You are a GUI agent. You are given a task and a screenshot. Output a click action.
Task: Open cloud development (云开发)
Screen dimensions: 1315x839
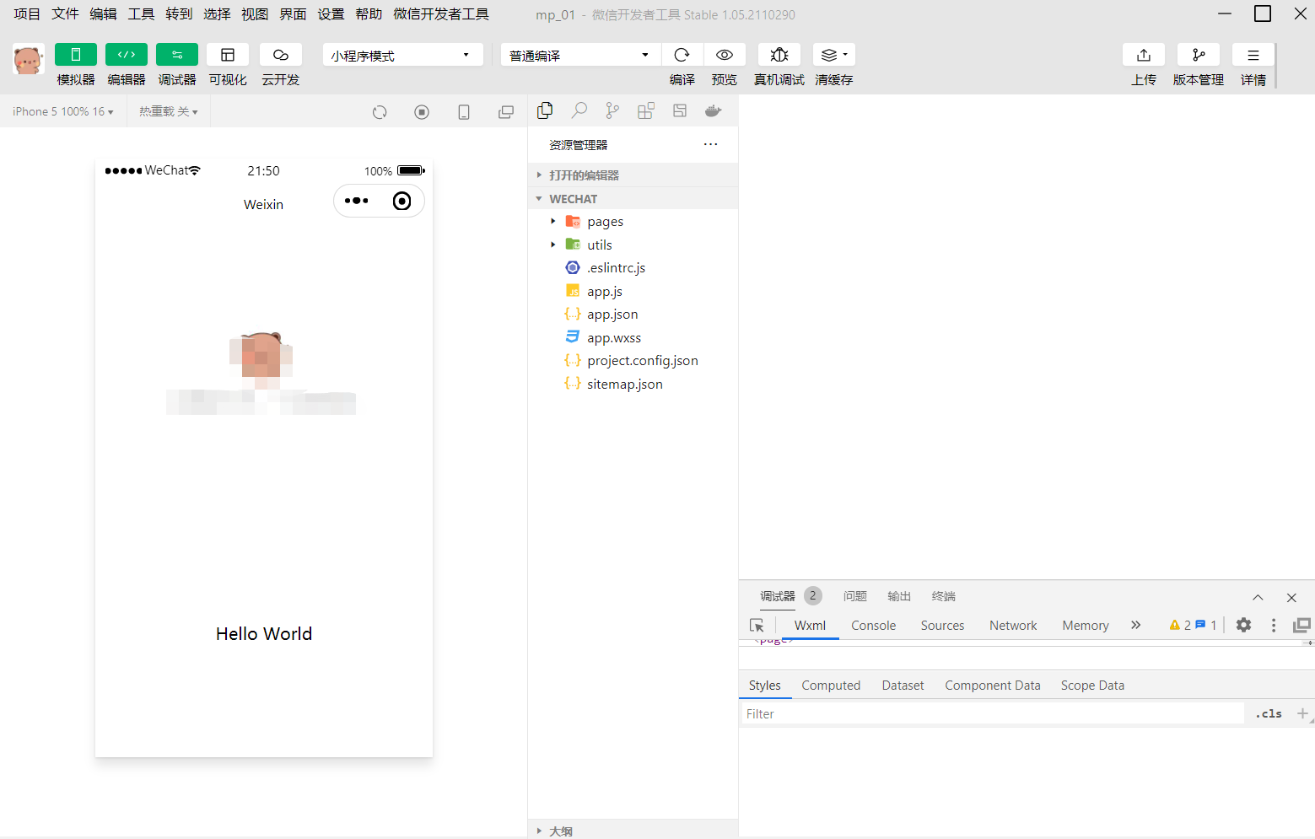point(281,55)
